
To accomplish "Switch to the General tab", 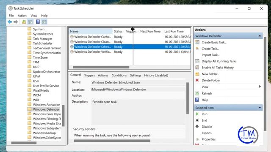I will coord(75,75).
